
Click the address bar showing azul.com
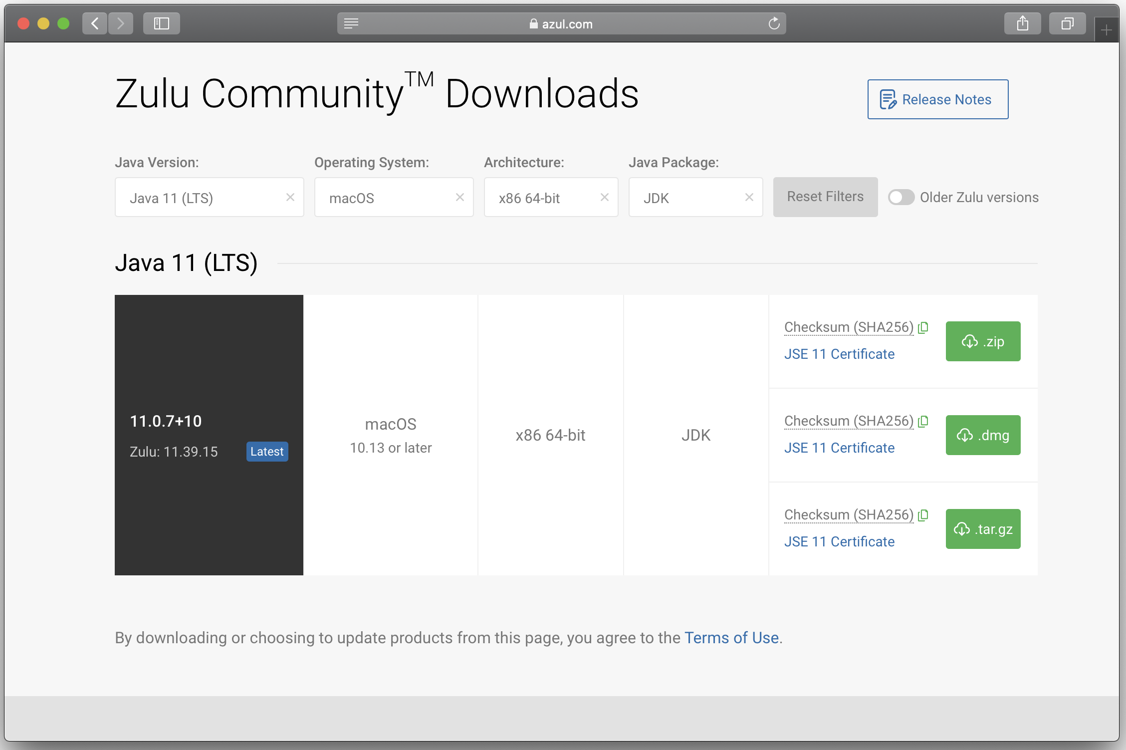click(562, 23)
